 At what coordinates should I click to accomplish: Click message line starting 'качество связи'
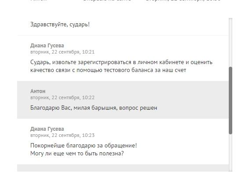[108, 70]
